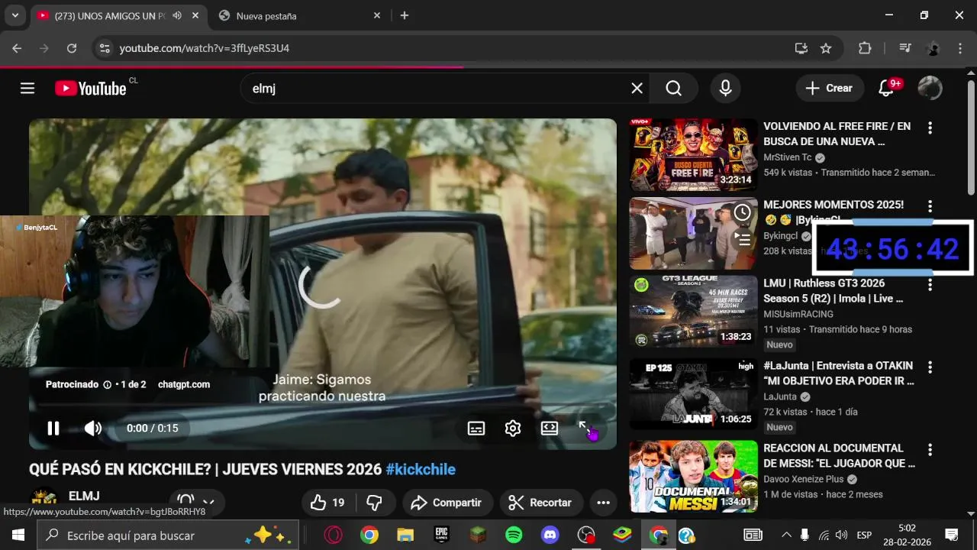Switch to OBS Studio in taskbar

click(x=586, y=535)
